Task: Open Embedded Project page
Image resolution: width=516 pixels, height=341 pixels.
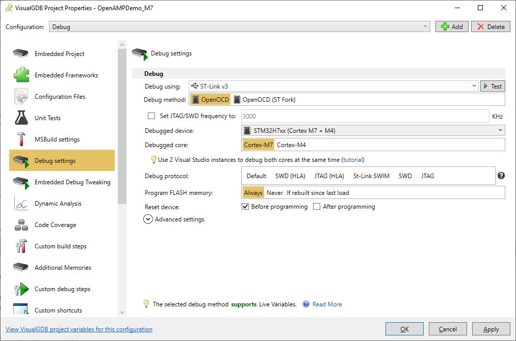Action: [x=62, y=53]
